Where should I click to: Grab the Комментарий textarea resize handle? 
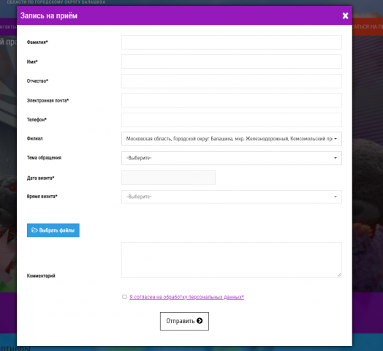[x=339, y=275]
